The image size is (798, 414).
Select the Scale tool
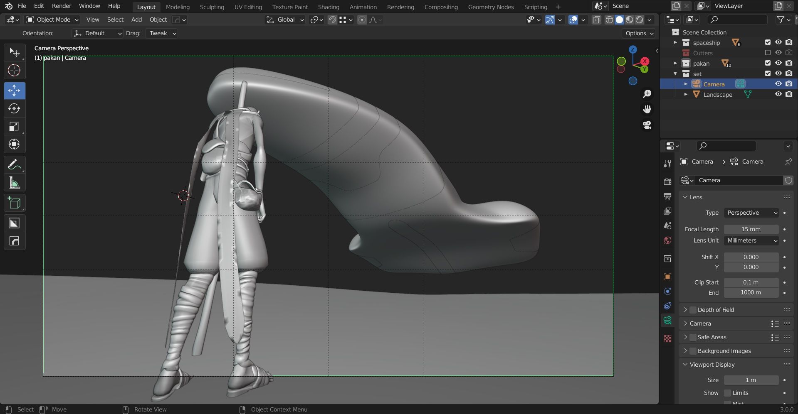pos(14,127)
